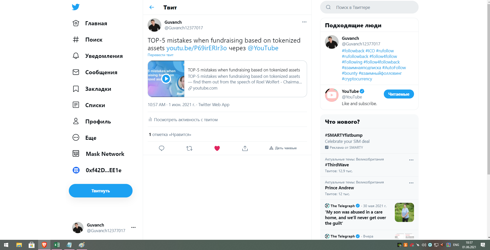Navigate to Главная in sidebar
490x250 pixels.
[90, 23]
